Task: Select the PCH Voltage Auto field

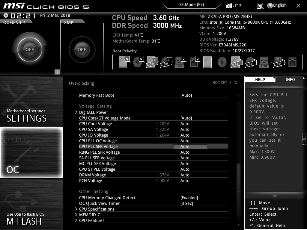Action: (185, 181)
